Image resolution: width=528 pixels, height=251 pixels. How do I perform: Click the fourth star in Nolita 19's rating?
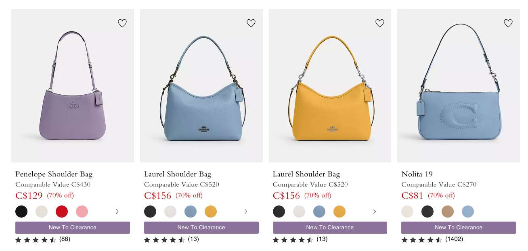tap(429, 239)
